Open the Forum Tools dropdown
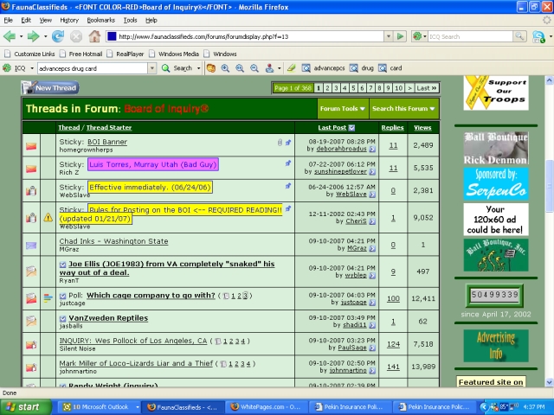Image resolution: width=554 pixels, height=415 pixels. pyautogui.click(x=343, y=109)
